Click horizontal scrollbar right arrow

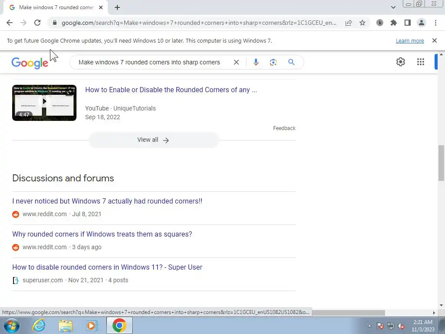coord(434,313)
